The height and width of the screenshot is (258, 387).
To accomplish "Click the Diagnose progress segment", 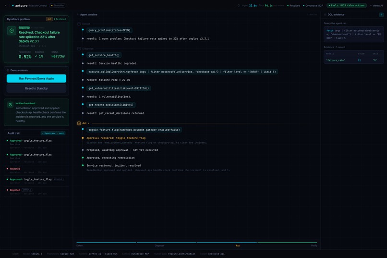I will [x=167, y=243].
